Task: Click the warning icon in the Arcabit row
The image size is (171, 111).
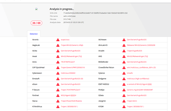Action: 124,51
